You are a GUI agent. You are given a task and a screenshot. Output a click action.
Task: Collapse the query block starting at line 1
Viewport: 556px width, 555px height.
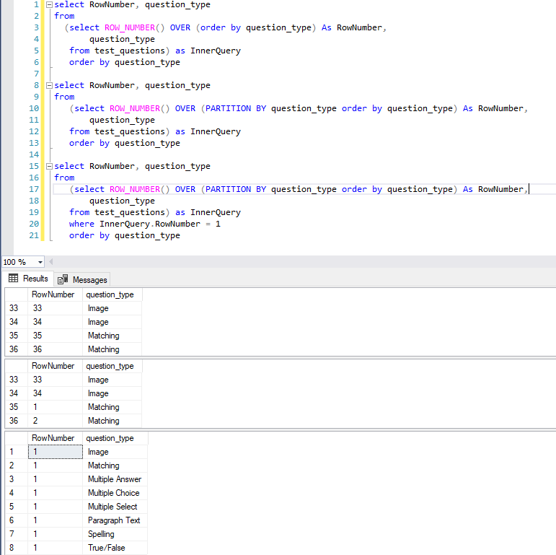pos(50,5)
